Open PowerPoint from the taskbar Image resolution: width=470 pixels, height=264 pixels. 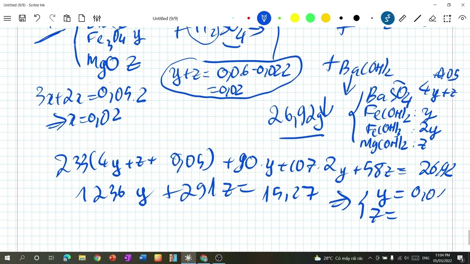(x=112, y=258)
